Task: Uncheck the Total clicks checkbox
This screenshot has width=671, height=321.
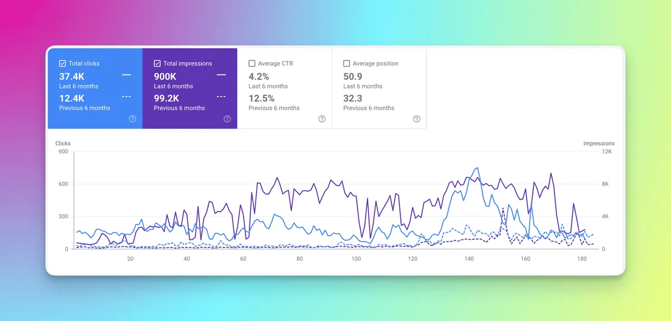Action: [63, 64]
